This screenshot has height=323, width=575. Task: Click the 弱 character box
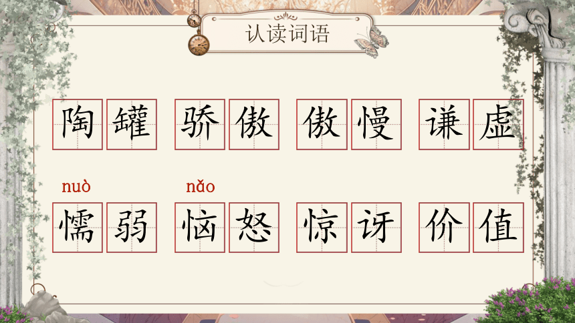click(x=132, y=228)
